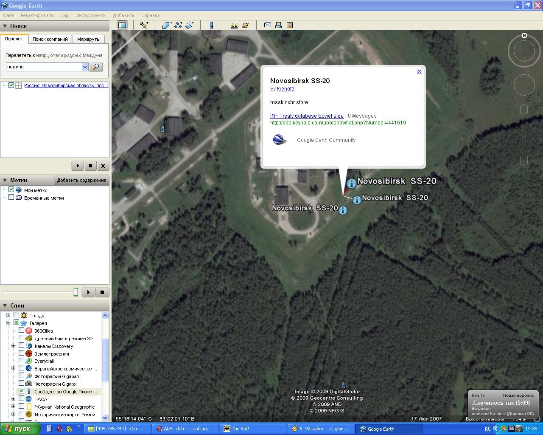Screen dimensions: 543x435
Task: Add a polygon using toolbar icon
Action: 167,25
